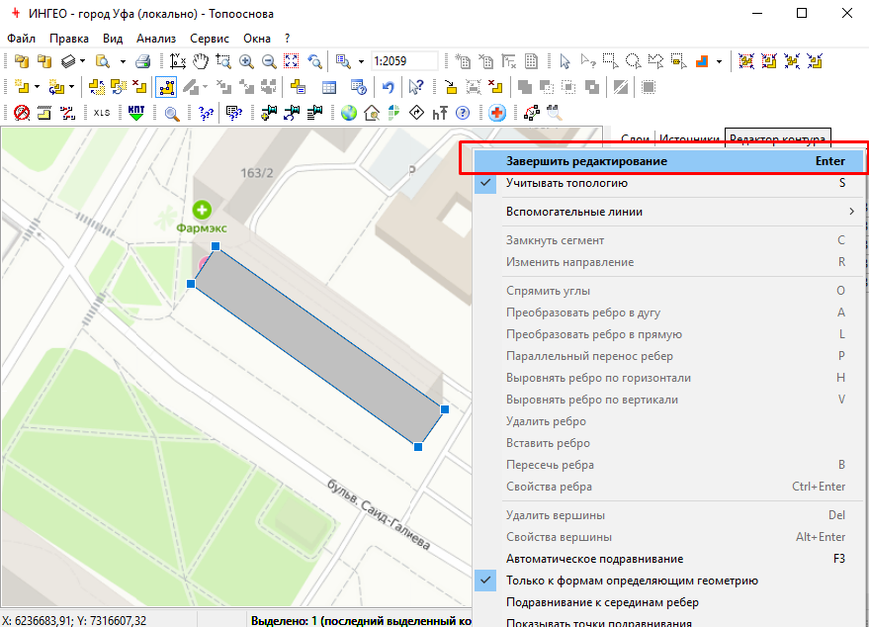Click the blue help circle icon
This screenshot has width=869, height=627.
coord(463,113)
